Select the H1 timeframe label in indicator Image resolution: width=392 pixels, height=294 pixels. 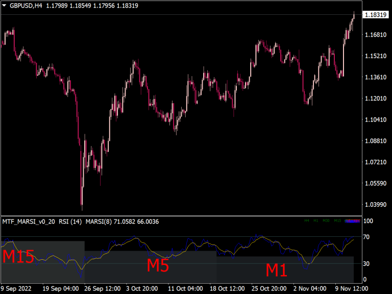point(316,221)
